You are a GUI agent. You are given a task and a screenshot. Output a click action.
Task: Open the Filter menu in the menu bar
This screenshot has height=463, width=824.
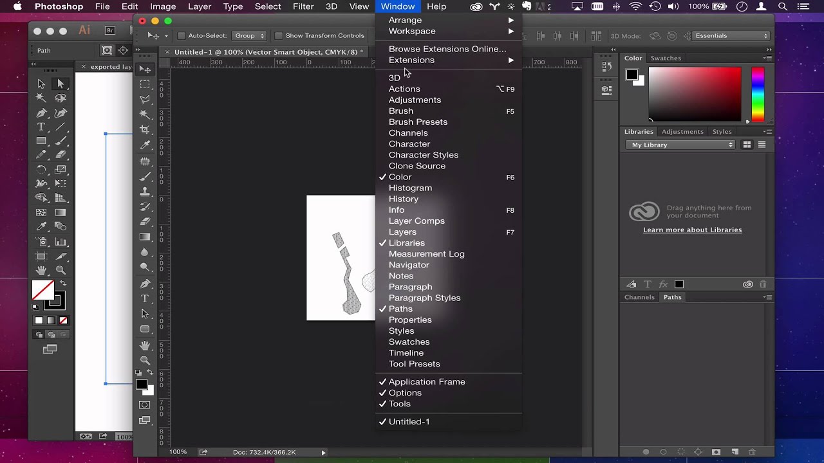pos(303,6)
